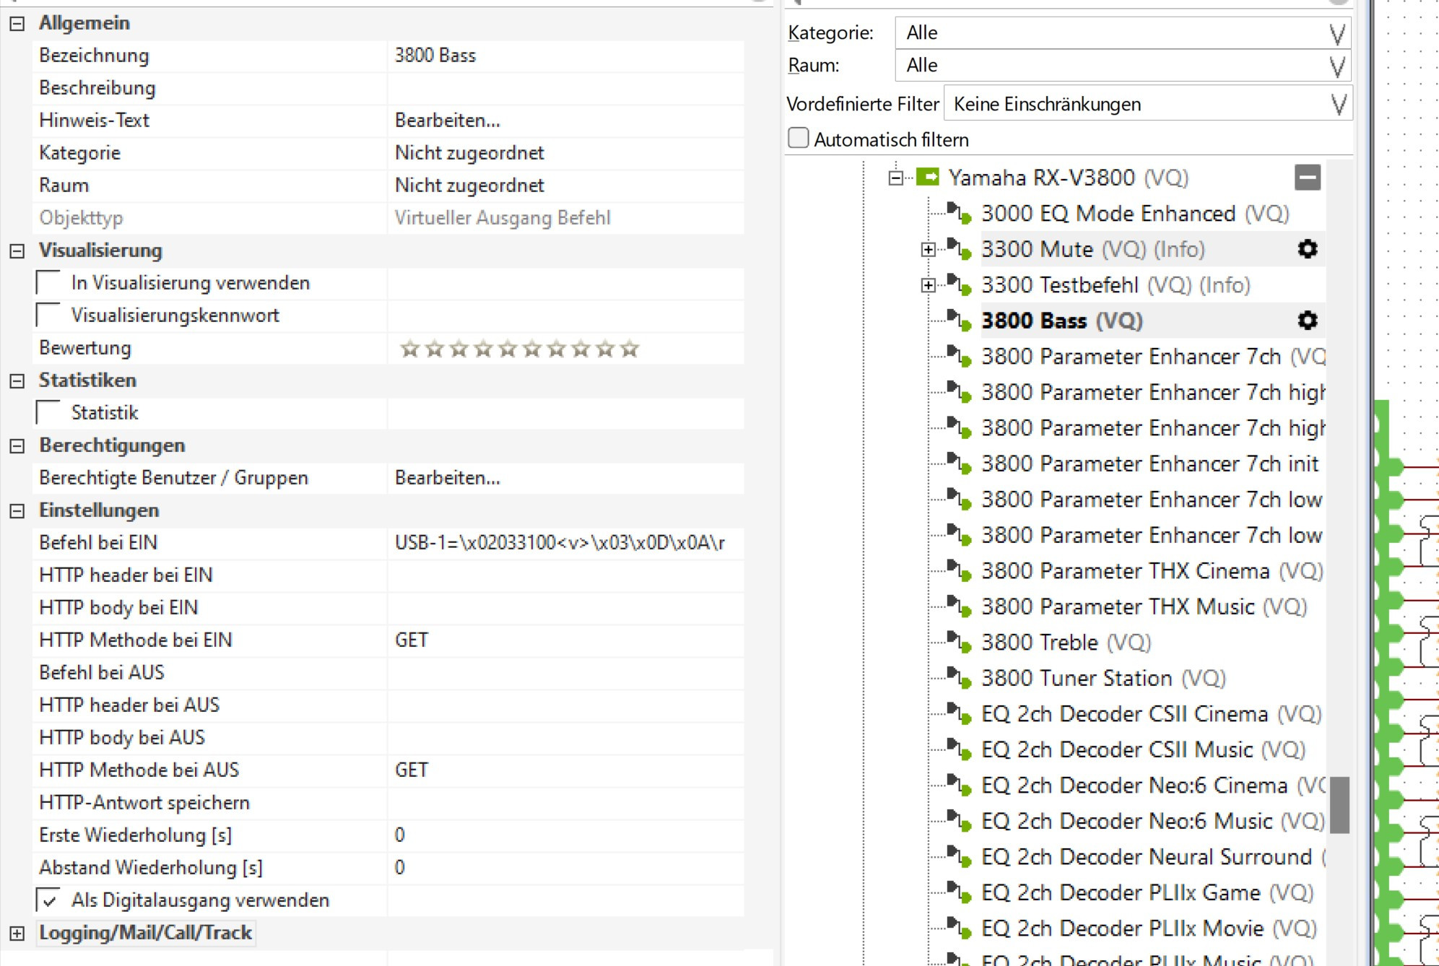Uncheck 'Als Digitalausgang verwenden'

[x=48, y=900]
